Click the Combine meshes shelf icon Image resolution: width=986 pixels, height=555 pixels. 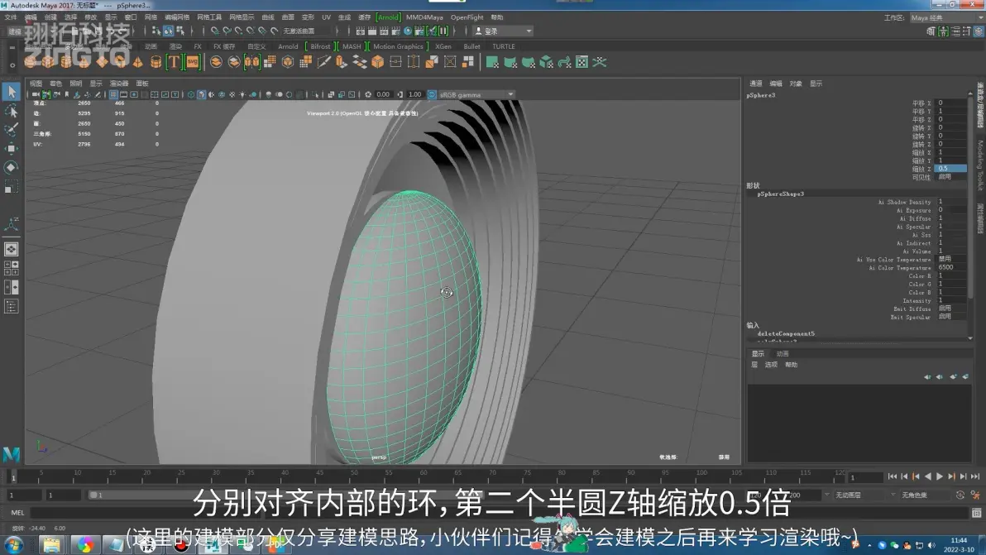(x=216, y=61)
